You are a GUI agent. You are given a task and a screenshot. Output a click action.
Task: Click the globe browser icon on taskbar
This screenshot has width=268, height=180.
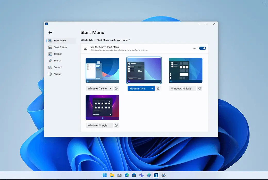(x=149, y=175)
